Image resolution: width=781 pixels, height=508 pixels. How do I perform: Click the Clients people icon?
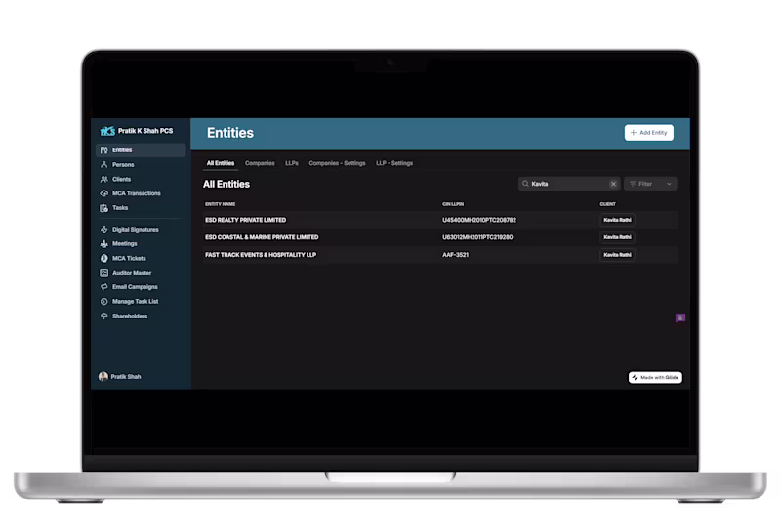point(104,179)
